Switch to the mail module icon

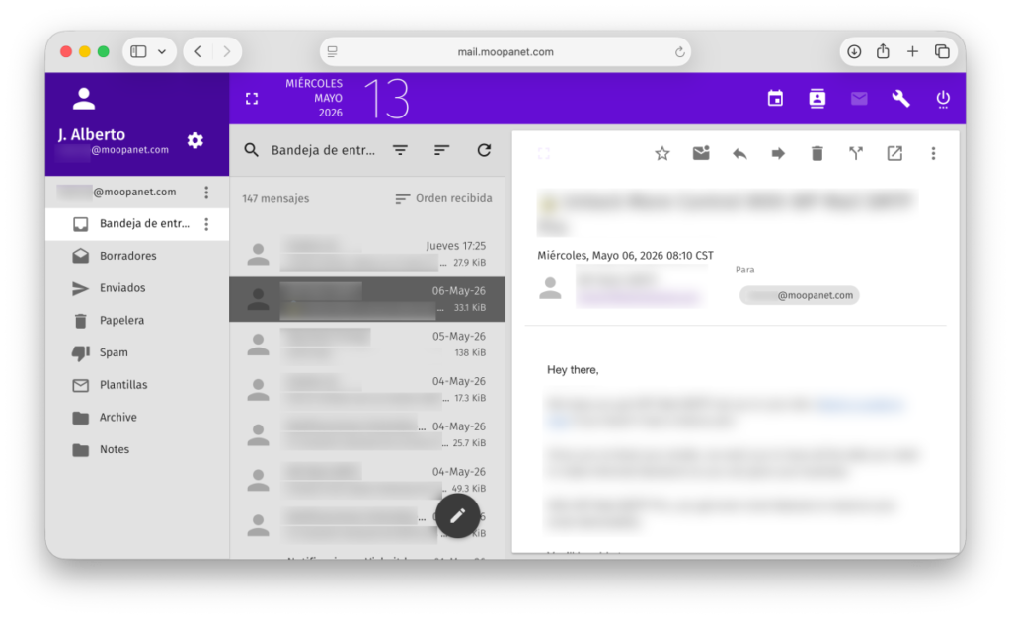tap(859, 99)
